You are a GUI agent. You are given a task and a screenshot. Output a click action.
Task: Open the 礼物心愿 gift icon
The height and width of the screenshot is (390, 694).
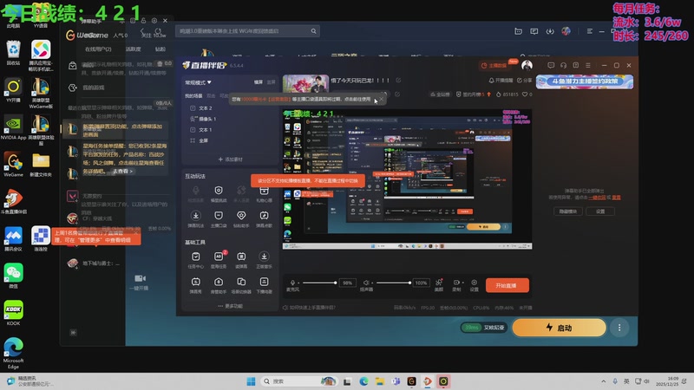tap(264, 193)
